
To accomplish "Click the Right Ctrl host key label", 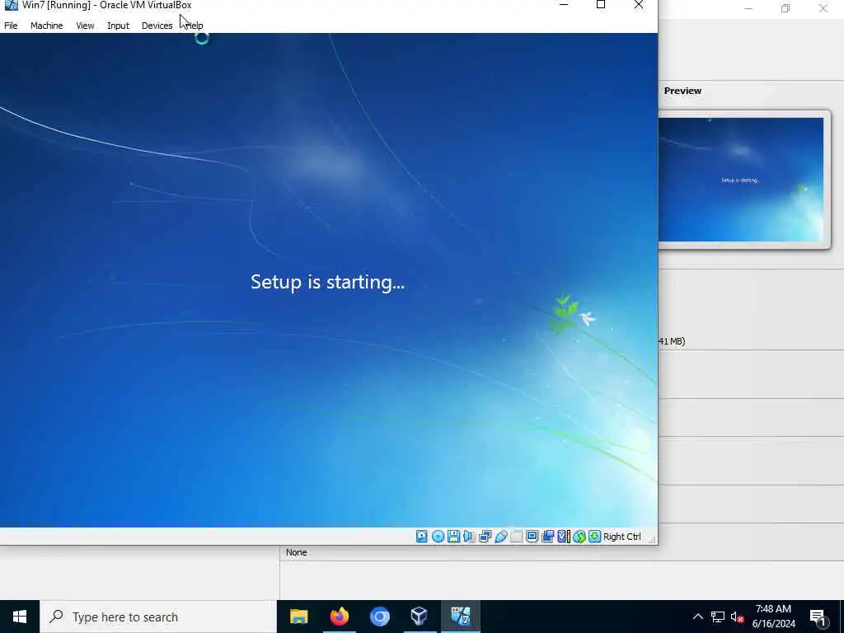I will tap(621, 537).
